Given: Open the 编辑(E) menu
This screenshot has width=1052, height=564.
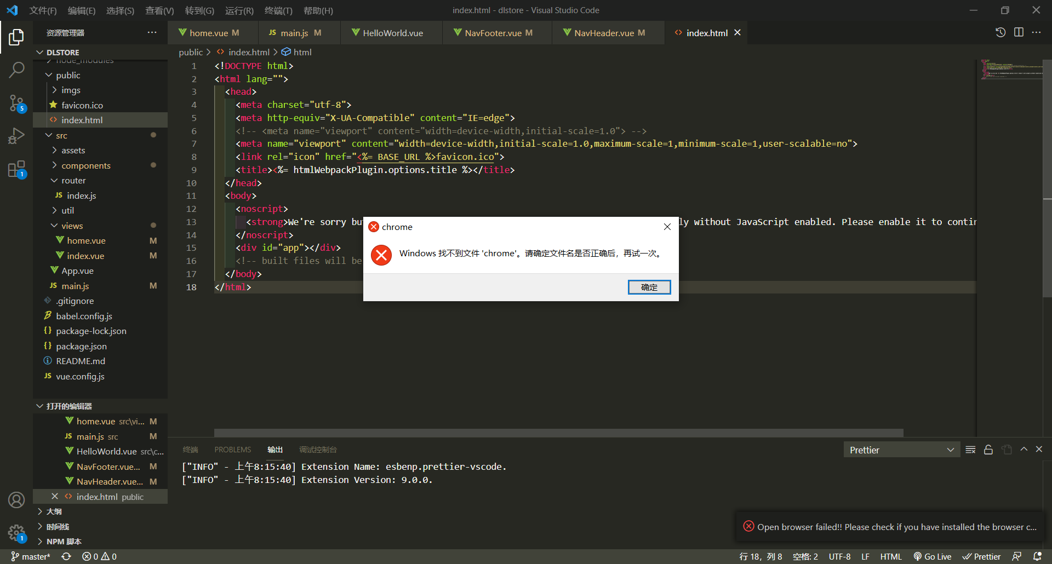Looking at the screenshot, I should pyautogui.click(x=82, y=10).
